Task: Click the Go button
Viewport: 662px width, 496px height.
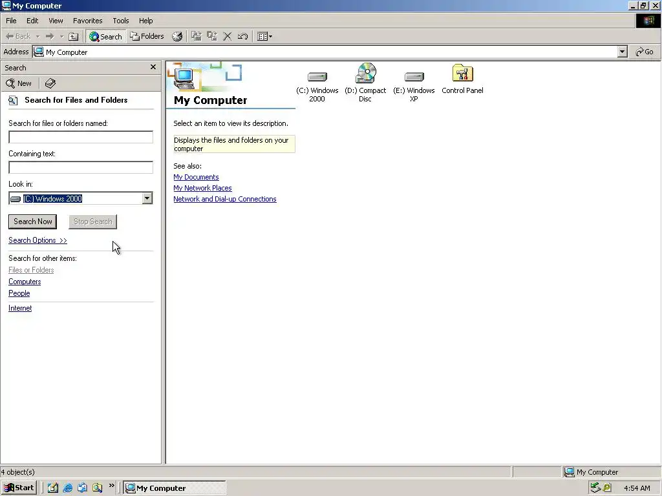Action: pyautogui.click(x=645, y=52)
